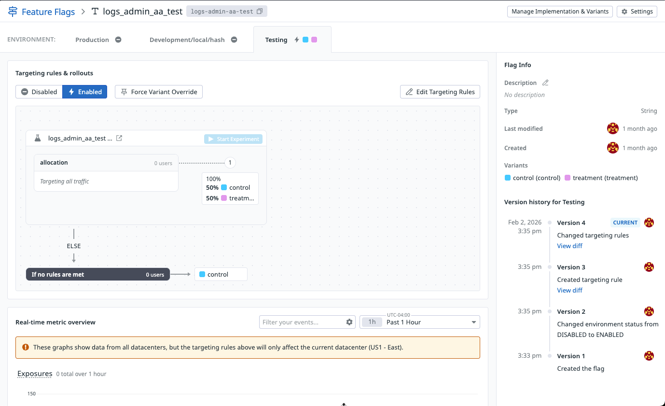665x406 pixels.
Task: Click the Last modified user avatar
Action: (x=612, y=129)
